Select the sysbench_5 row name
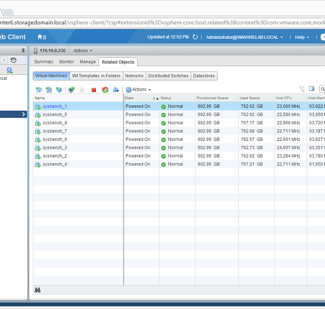The image size is (325, 309). 55,114
